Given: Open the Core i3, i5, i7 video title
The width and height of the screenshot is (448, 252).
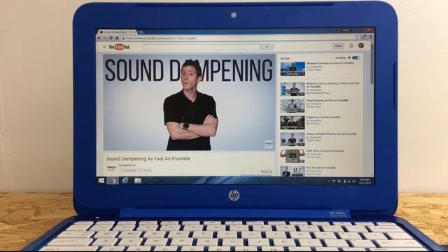Looking at the screenshot, I should 332,85.
